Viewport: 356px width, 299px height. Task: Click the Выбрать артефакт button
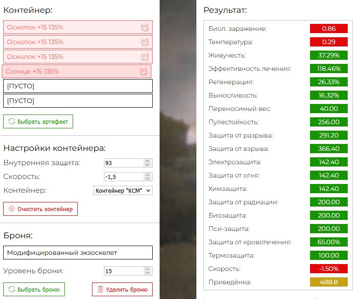click(x=38, y=121)
